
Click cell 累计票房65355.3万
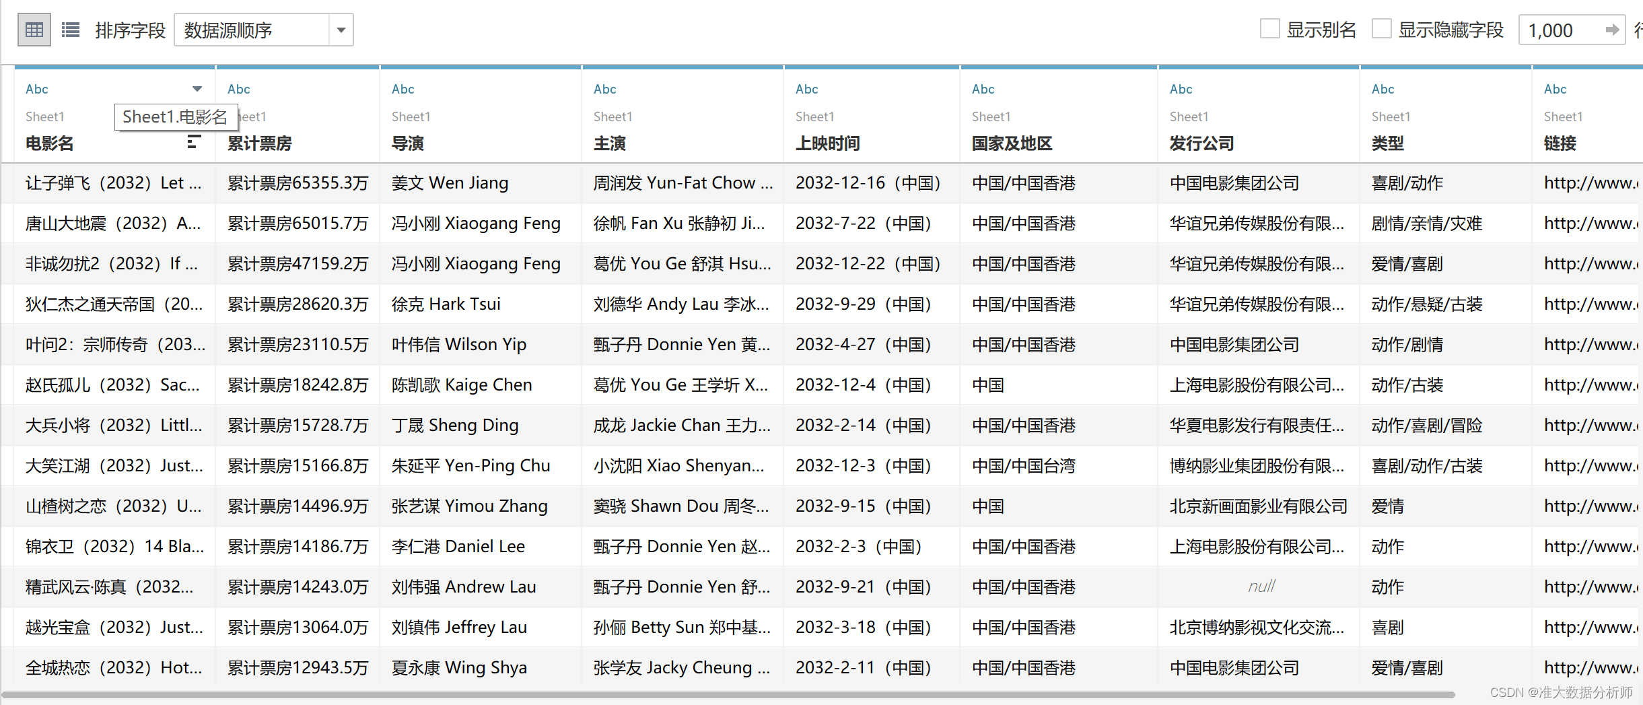pyautogui.click(x=298, y=183)
